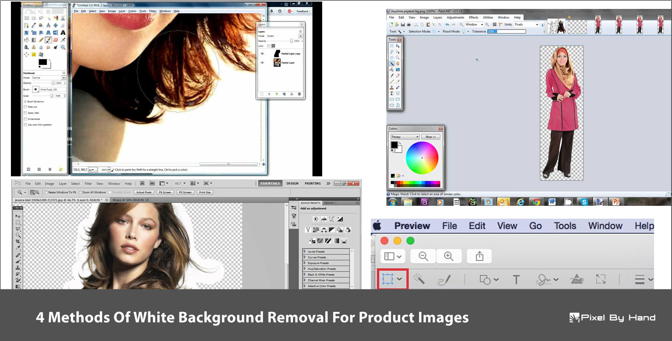The image size is (672, 341).
Task: Click Photoshop Print Size button
Action: (x=205, y=192)
